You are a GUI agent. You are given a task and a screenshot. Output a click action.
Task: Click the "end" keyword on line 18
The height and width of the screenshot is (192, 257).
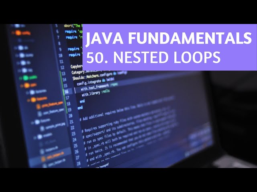click(x=82, y=101)
